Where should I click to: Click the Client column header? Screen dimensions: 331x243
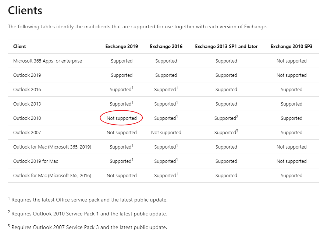(x=19, y=46)
